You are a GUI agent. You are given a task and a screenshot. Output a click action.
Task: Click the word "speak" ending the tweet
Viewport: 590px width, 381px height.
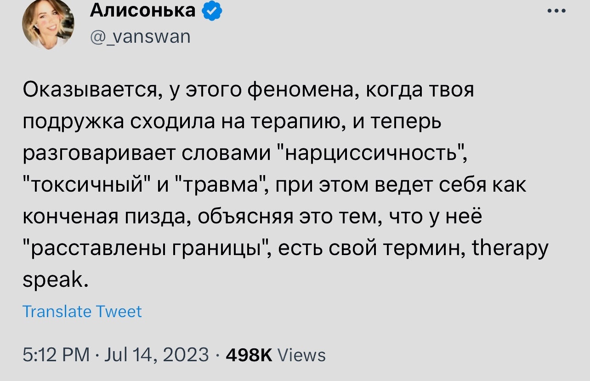pos(53,280)
